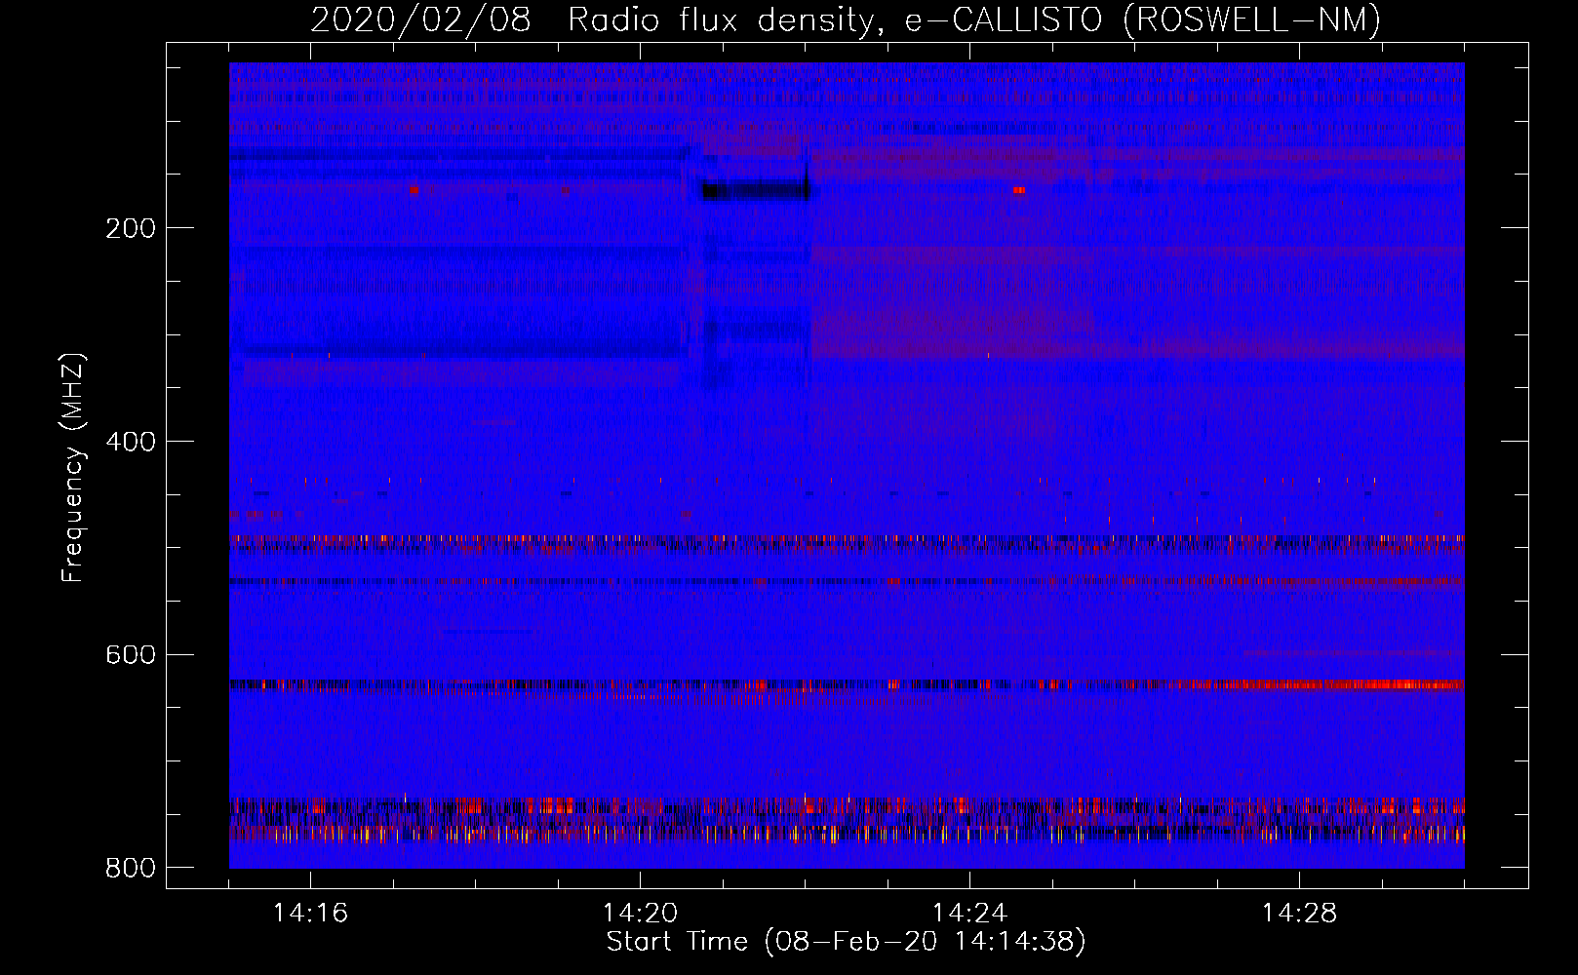The height and width of the screenshot is (975, 1578).
Task: Select the 14:16 time tick label
Action: [310, 914]
